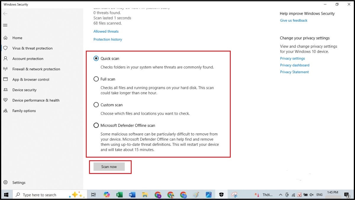This screenshot has width=355, height=200.
Task: Open Excel from the taskbar
Action: pos(119,195)
